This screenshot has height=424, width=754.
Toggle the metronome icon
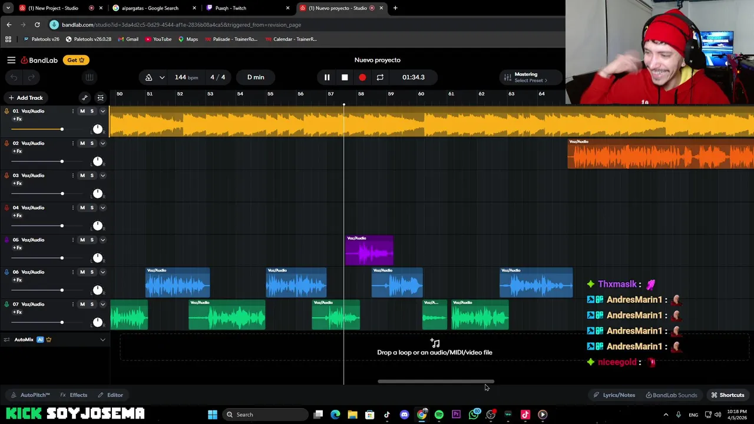pyautogui.click(x=148, y=77)
